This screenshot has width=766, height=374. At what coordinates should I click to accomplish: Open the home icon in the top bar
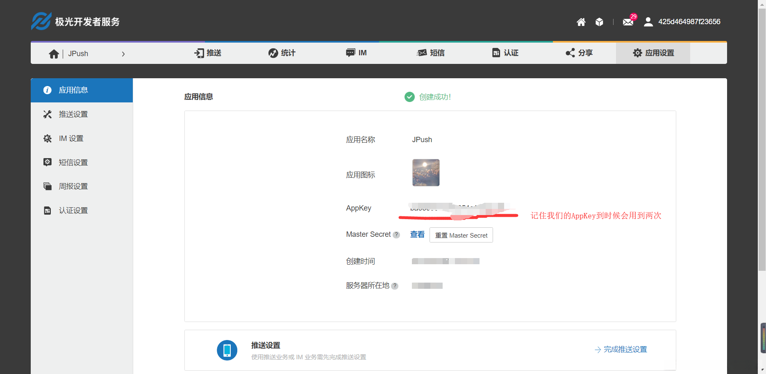(x=581, y=22)
